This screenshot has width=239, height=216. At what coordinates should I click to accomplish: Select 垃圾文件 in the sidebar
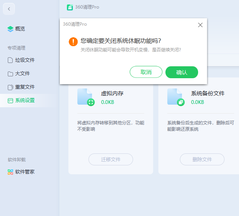point(21,60)
